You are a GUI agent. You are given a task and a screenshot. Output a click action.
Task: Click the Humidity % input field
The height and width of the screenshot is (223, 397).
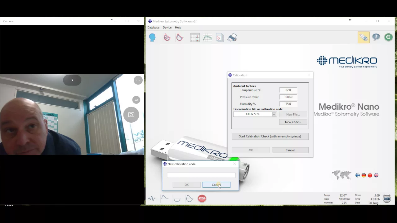288,104
